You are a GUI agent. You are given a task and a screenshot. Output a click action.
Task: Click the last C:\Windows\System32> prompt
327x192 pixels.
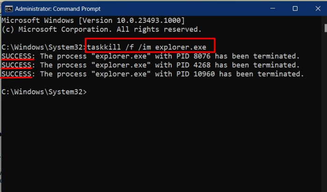click(44, 92)
